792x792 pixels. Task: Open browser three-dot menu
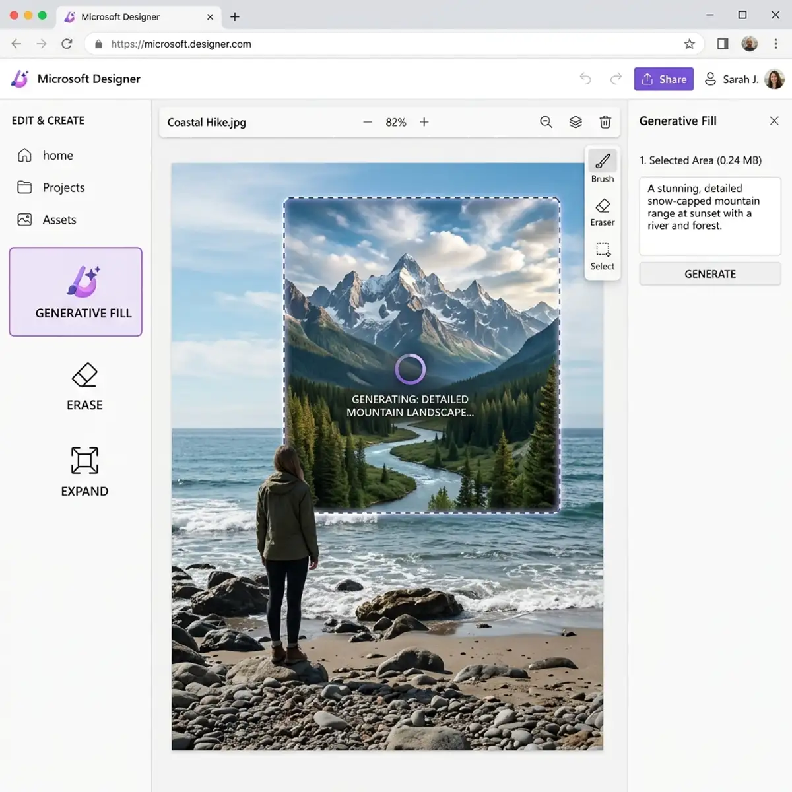click(x=776, y=44)
